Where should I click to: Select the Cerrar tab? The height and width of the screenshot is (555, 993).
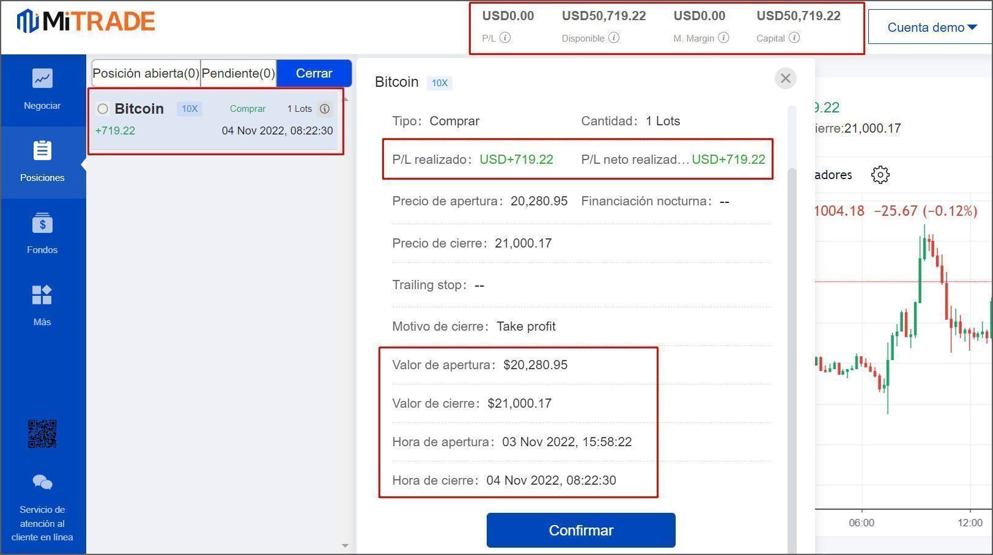pyautogui.click(x=314, y=73)
